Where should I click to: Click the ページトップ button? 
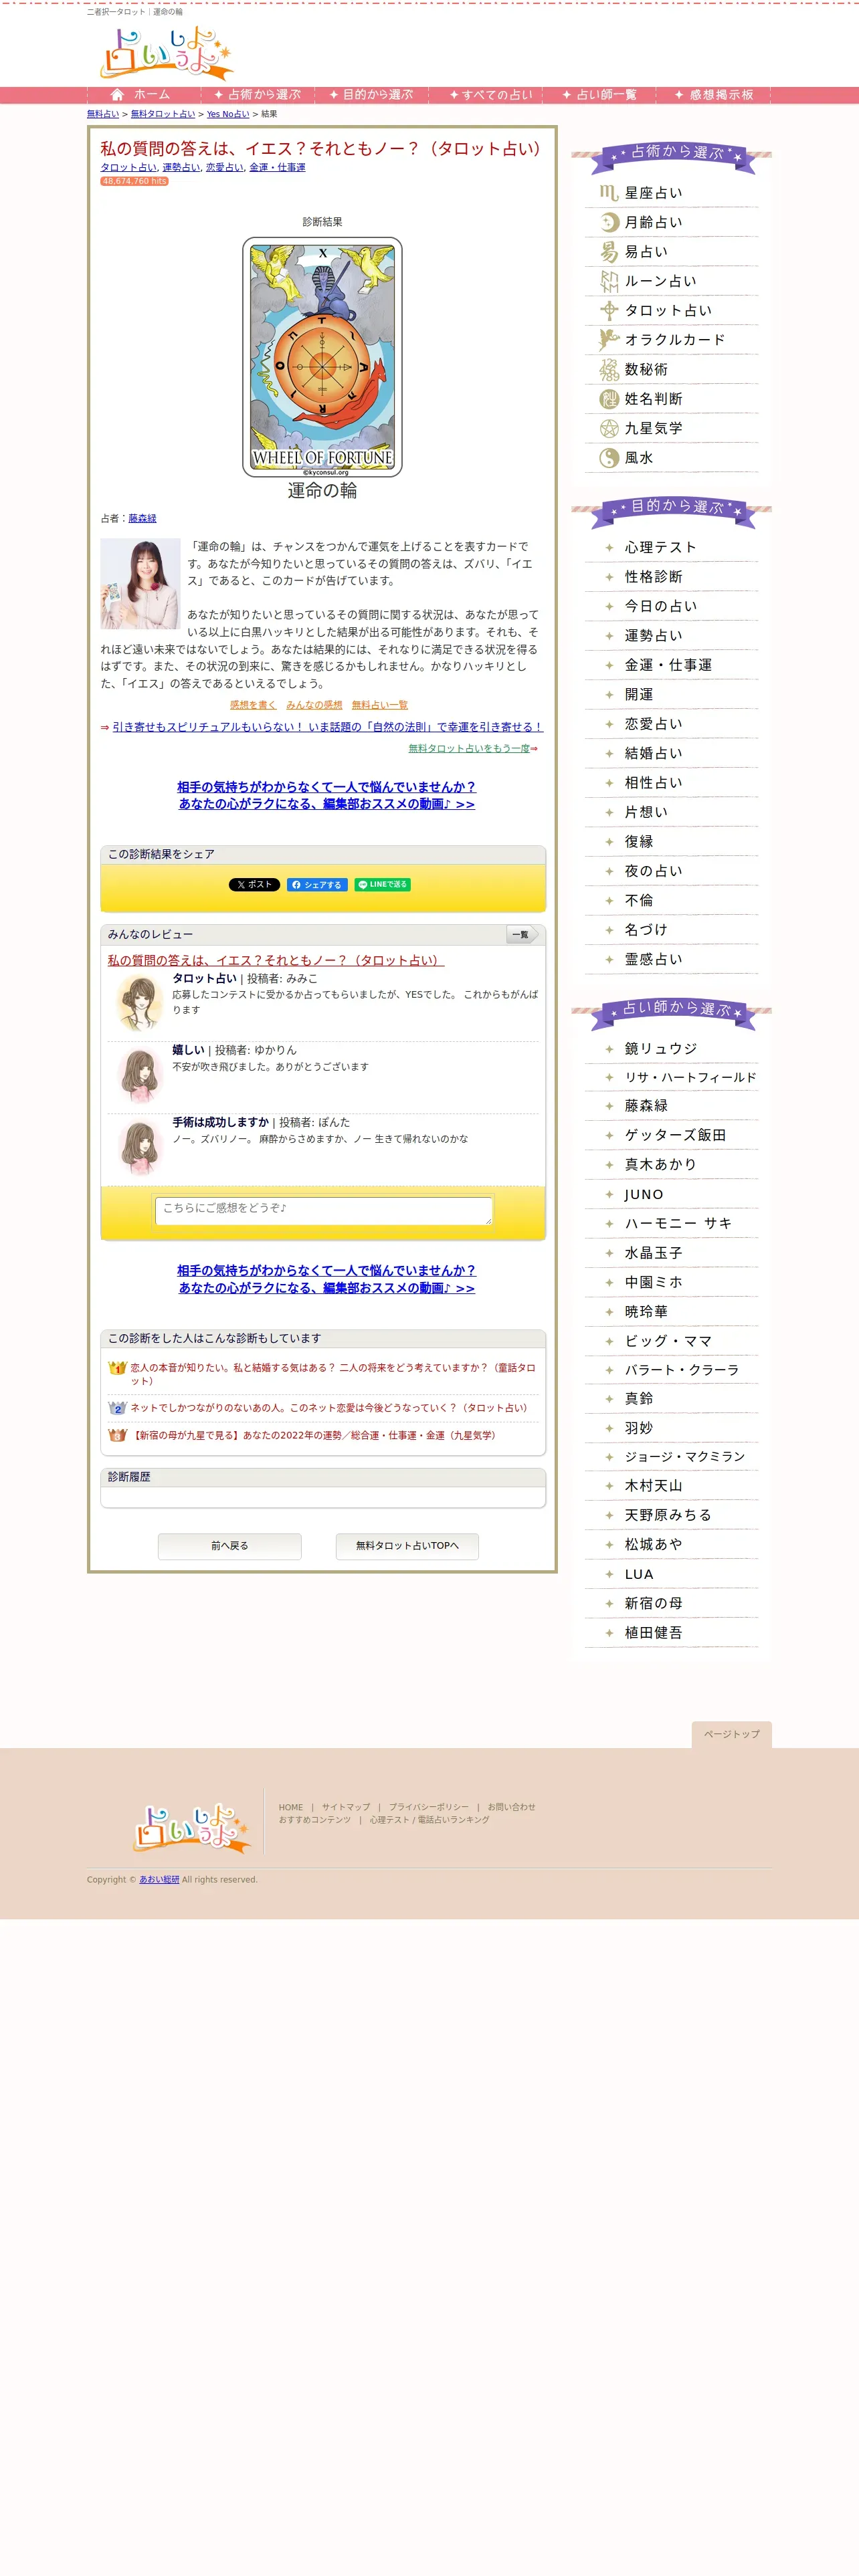[x=732, y=1734]
